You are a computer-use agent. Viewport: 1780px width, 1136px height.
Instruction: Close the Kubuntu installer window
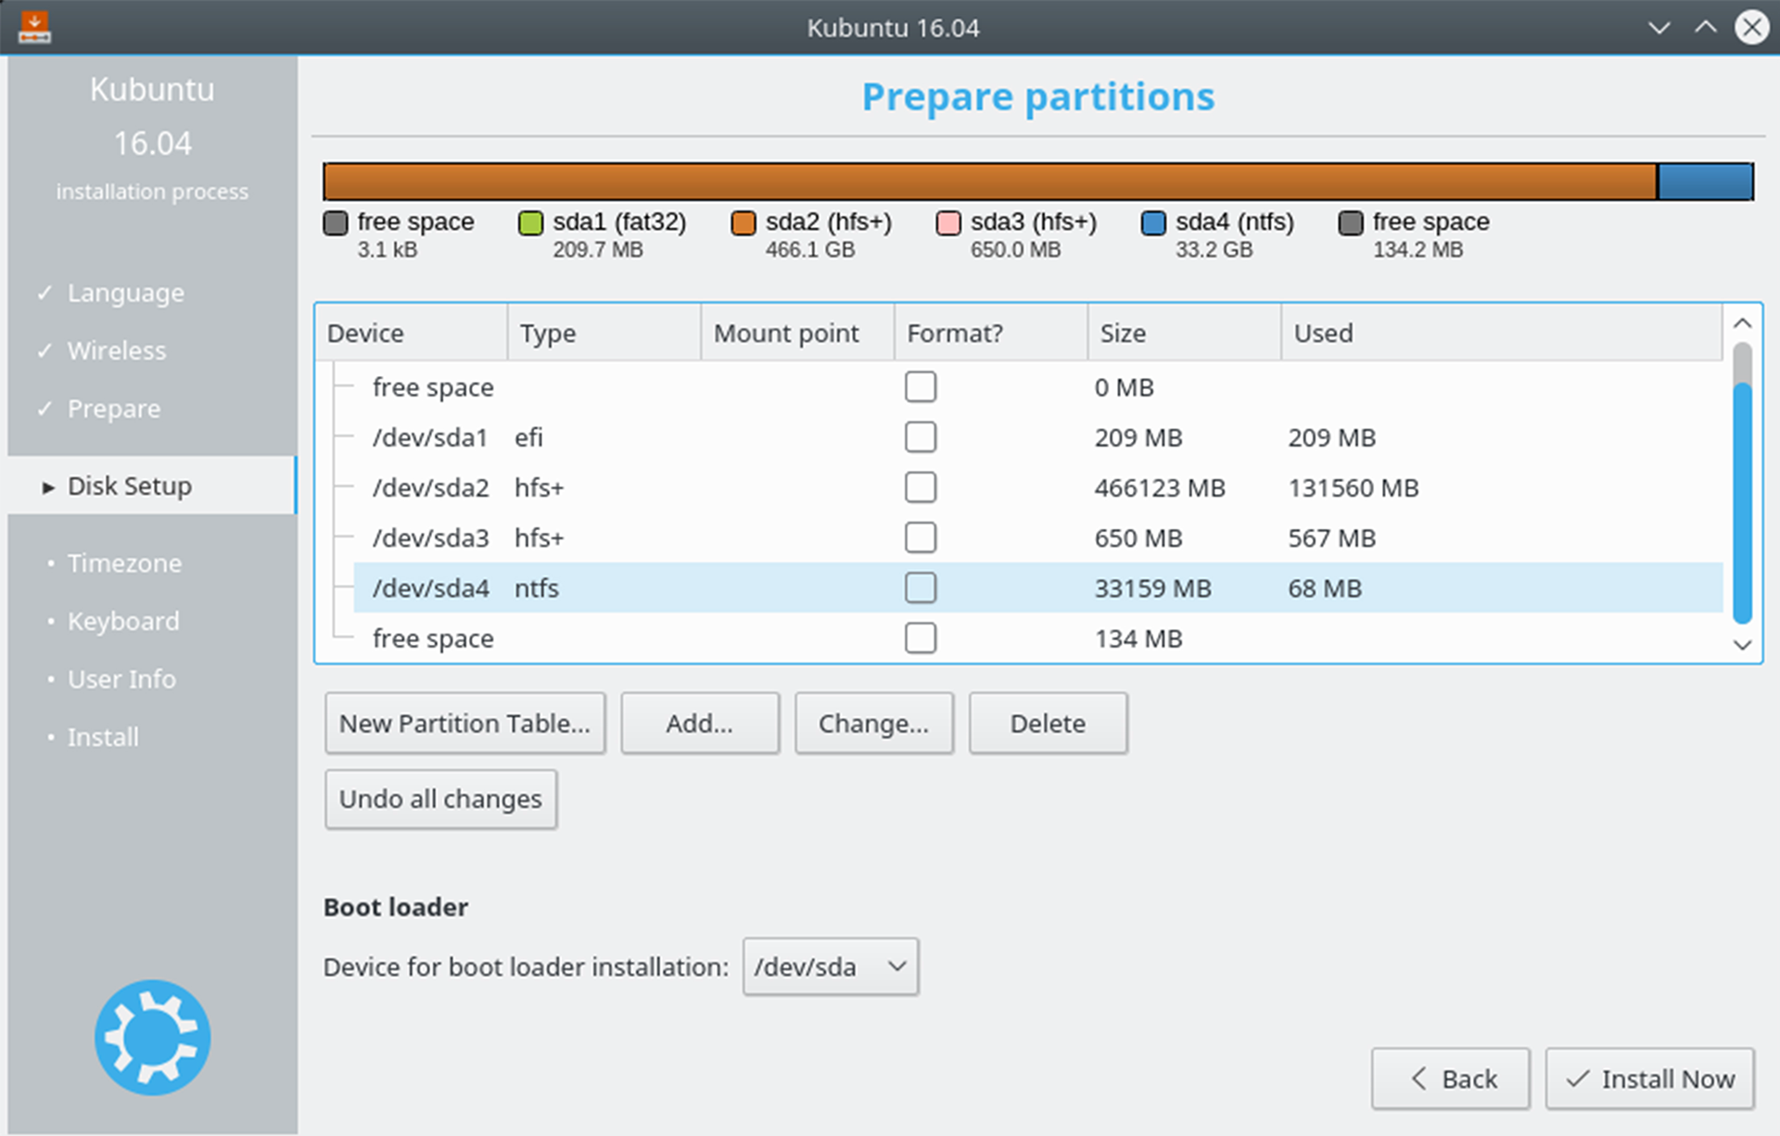click(1751, 27)
